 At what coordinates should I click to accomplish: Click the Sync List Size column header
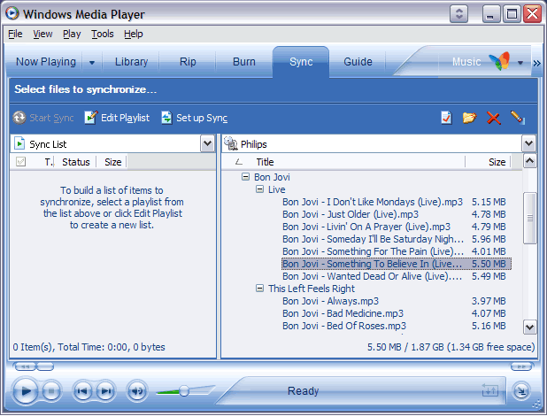coord(112,162)
